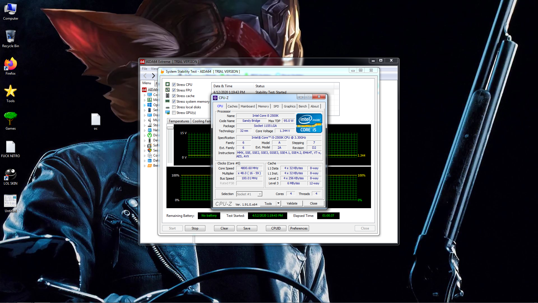
Task: Click the Stop button
Action: tap(195, 228)
